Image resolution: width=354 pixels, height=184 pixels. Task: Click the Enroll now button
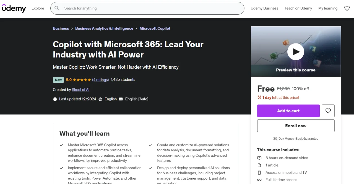pyautogui.click(x=296, y=126)
